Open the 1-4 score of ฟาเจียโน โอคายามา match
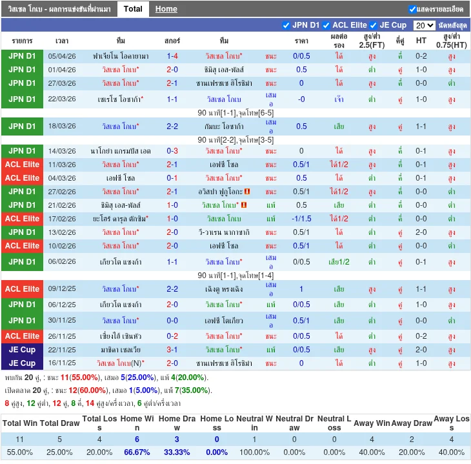The width and height of the screenshot is (471, 464). [172, 56]
